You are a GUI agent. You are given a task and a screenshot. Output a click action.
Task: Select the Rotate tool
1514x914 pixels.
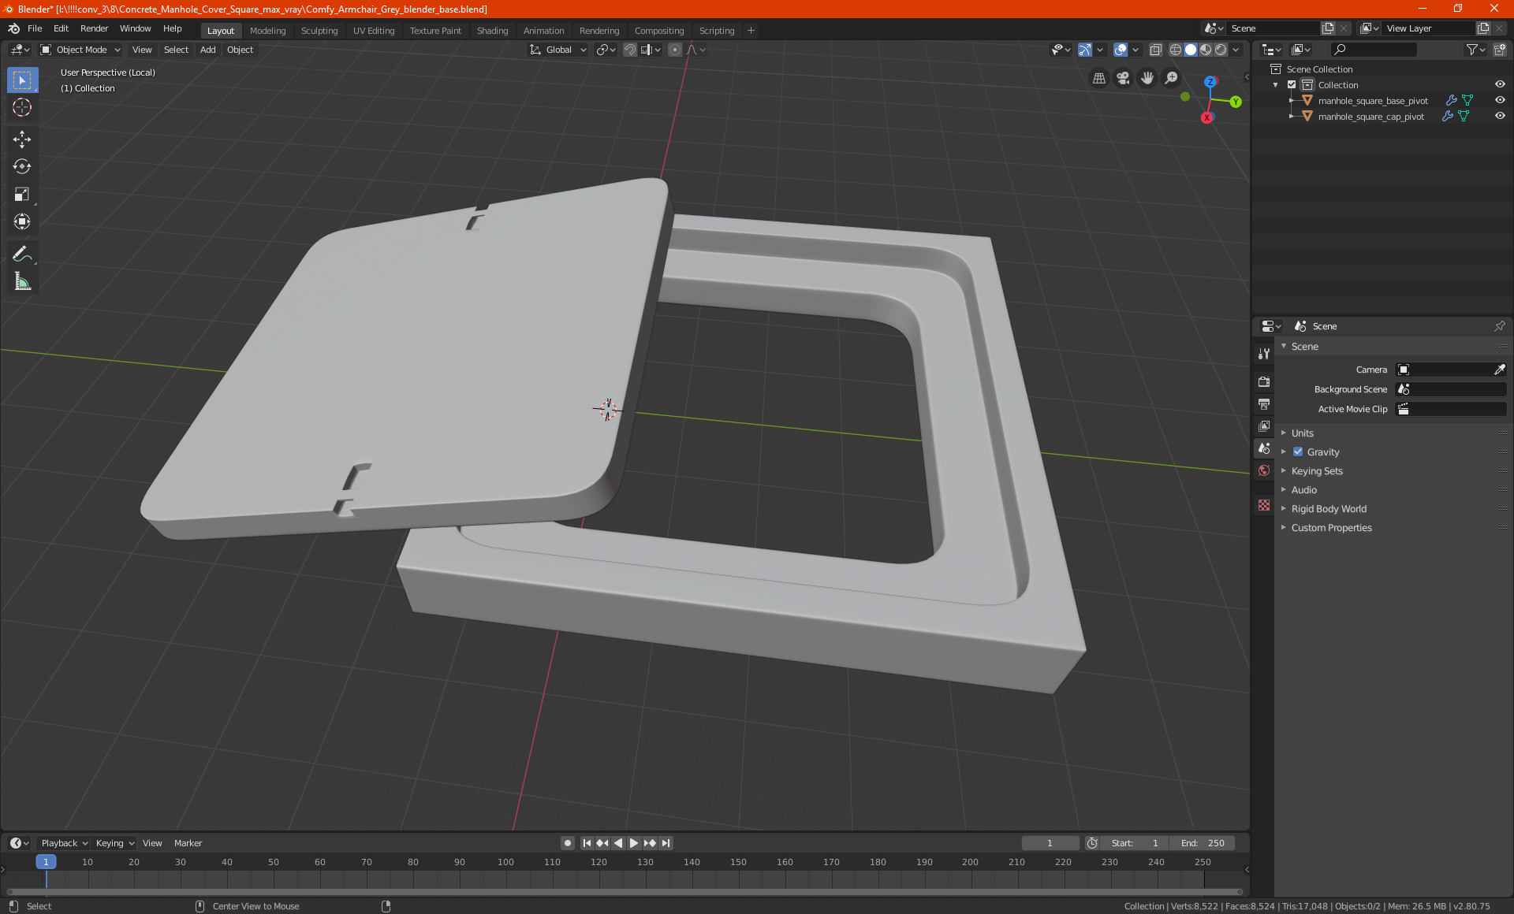(x=22, y=166)
